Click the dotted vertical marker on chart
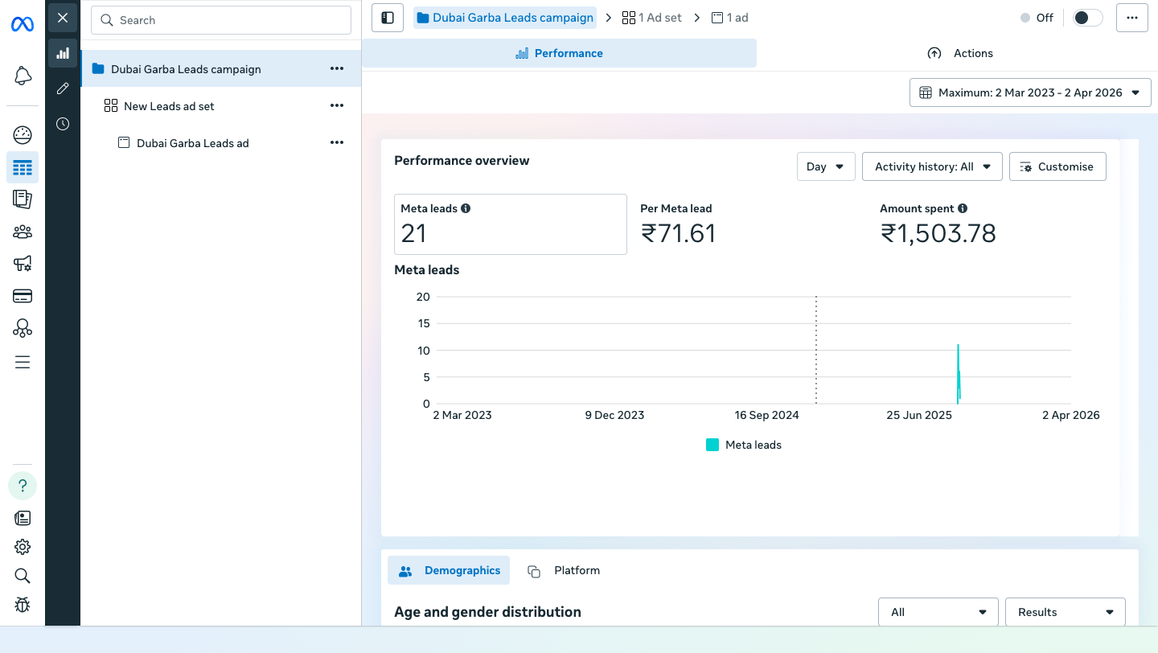 (816, 350)
